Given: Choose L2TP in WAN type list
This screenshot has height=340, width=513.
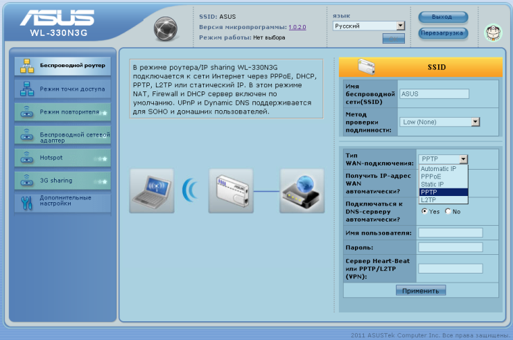Looking at the screenshot, I should pos(443,199).
